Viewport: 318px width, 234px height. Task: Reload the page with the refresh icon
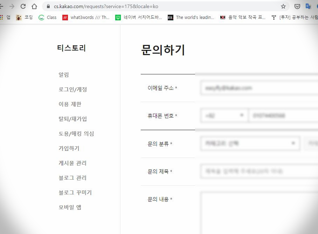click(x=23, y=6)
